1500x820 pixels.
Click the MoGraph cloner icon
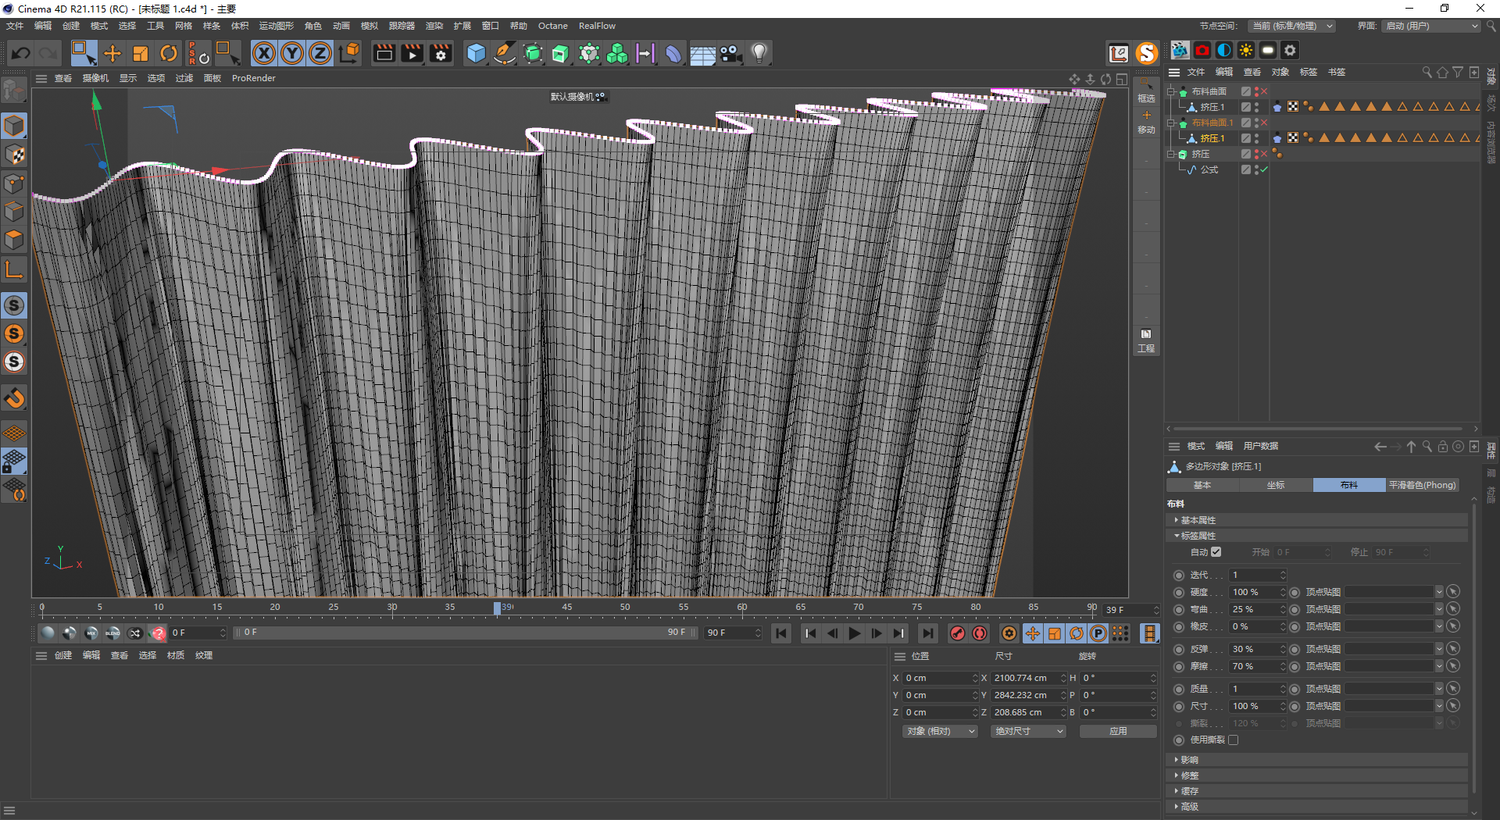click(617, 53)
